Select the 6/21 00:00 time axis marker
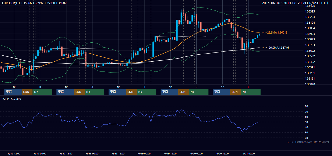Image resolution: width=332 pixels, height=156 pixels. point(249,154)
